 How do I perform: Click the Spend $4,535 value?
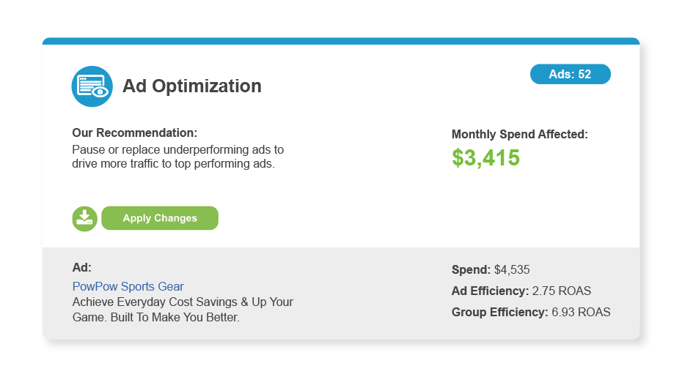click(512, 269)
